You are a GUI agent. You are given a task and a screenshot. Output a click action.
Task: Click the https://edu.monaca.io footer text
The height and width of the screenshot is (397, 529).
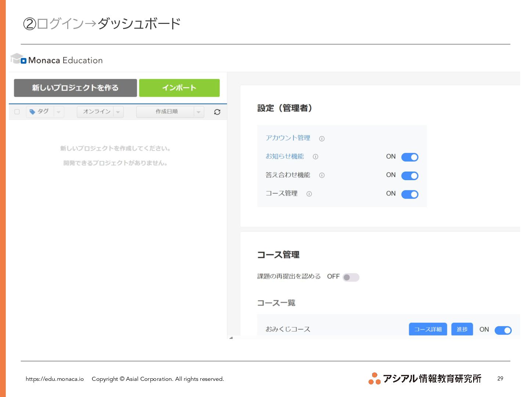click(55, 379)
